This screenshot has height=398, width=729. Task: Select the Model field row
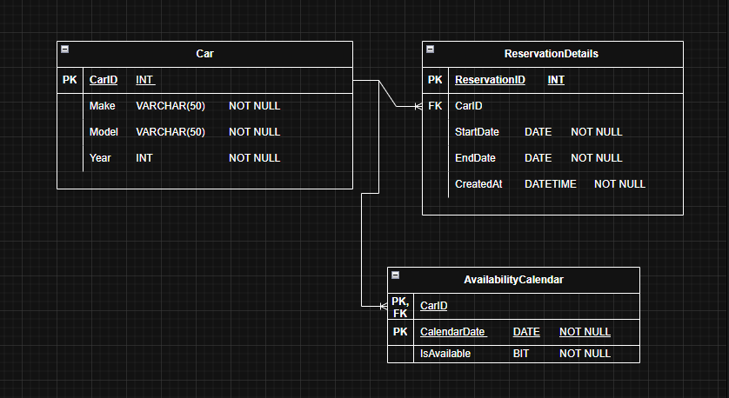pos(104,132)
